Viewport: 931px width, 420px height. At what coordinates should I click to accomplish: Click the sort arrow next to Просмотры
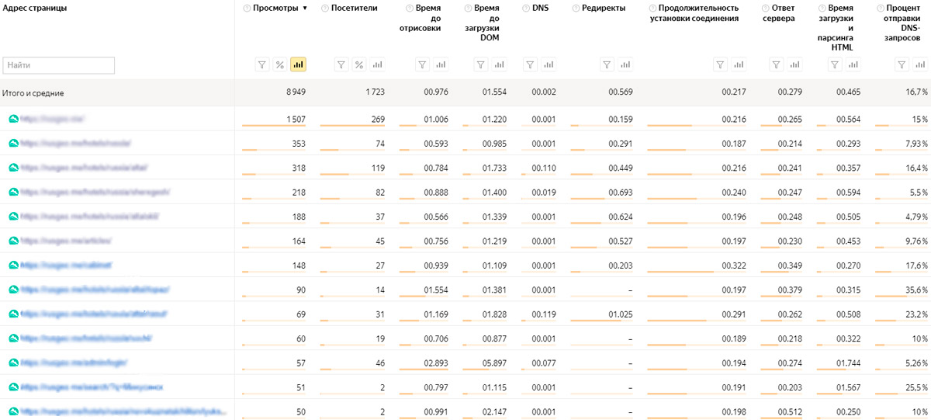pos(305,9)
